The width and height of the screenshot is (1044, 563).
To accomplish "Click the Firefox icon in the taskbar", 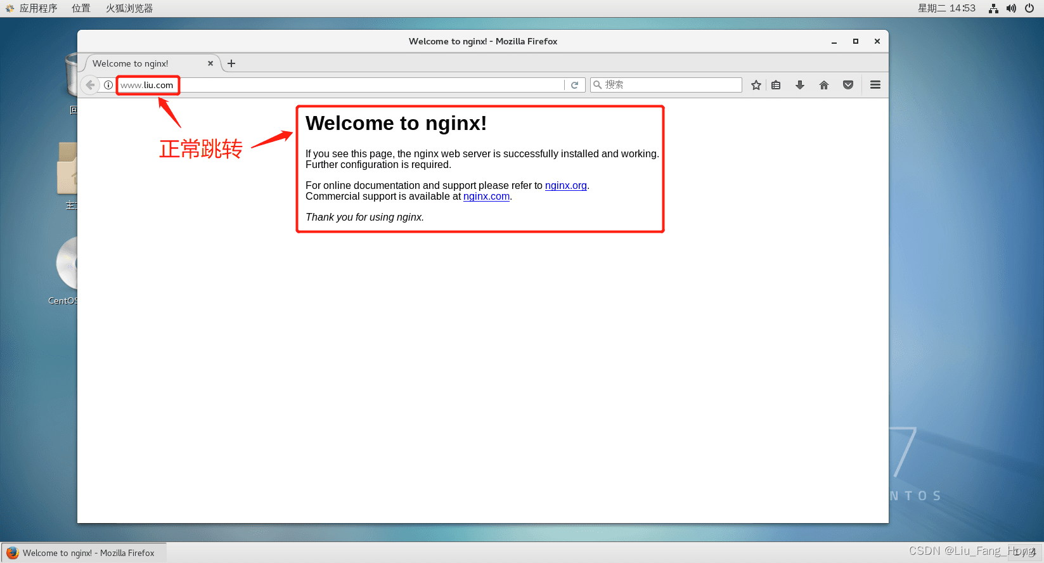I will tap(12, 553).
